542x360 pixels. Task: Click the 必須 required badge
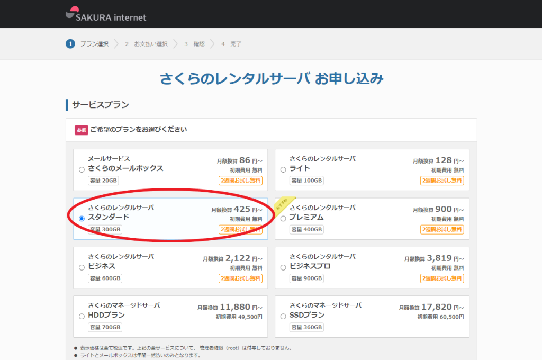81,130
